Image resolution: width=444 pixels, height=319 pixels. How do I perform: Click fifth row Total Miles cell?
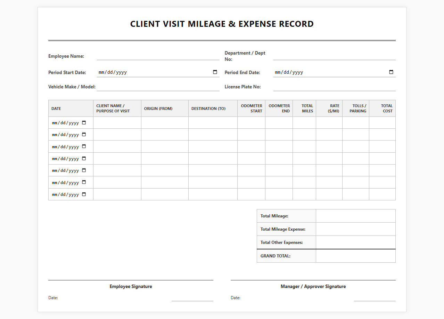[x=304, y=170]
